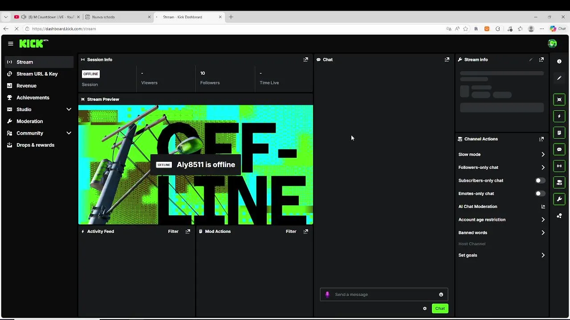Image resolution: width=570 pixels, height=320 pixels.
Task: Toggle Mod Actions note widget in right rail
Action: tap(559, 133)
